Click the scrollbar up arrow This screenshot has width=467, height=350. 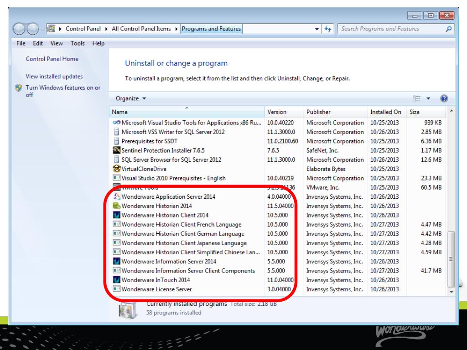pos(451,111)
